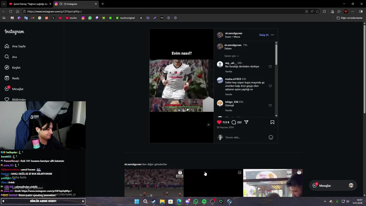Open the 'muchooriginal' Kick bookmark
This screenshot has height=206, width=366.
tap(125, 18)
